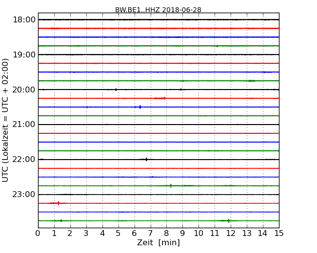317x253 pixels.
Task: Select the 20:00 time label
Action: pyautogui.click(x=24, y=90)
